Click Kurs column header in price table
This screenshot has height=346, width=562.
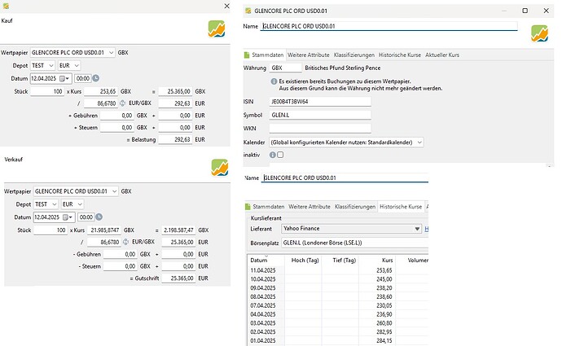(377, 261)
